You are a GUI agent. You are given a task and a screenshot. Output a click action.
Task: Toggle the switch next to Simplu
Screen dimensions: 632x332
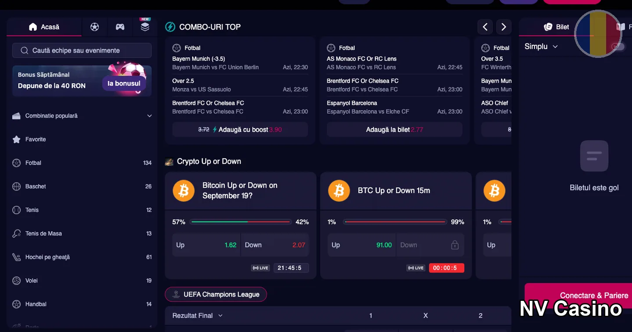coord(618,46)
